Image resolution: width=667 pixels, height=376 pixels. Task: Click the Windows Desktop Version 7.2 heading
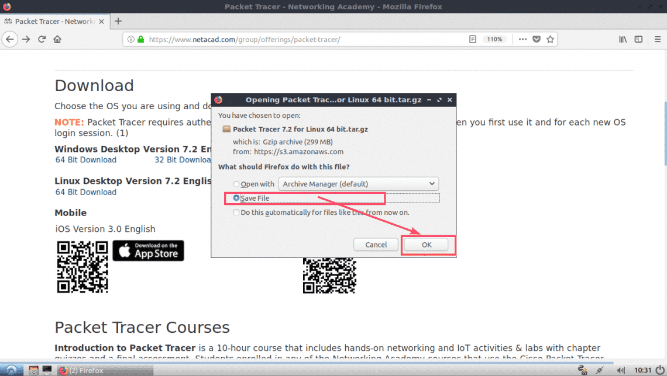tap(133, 149)
